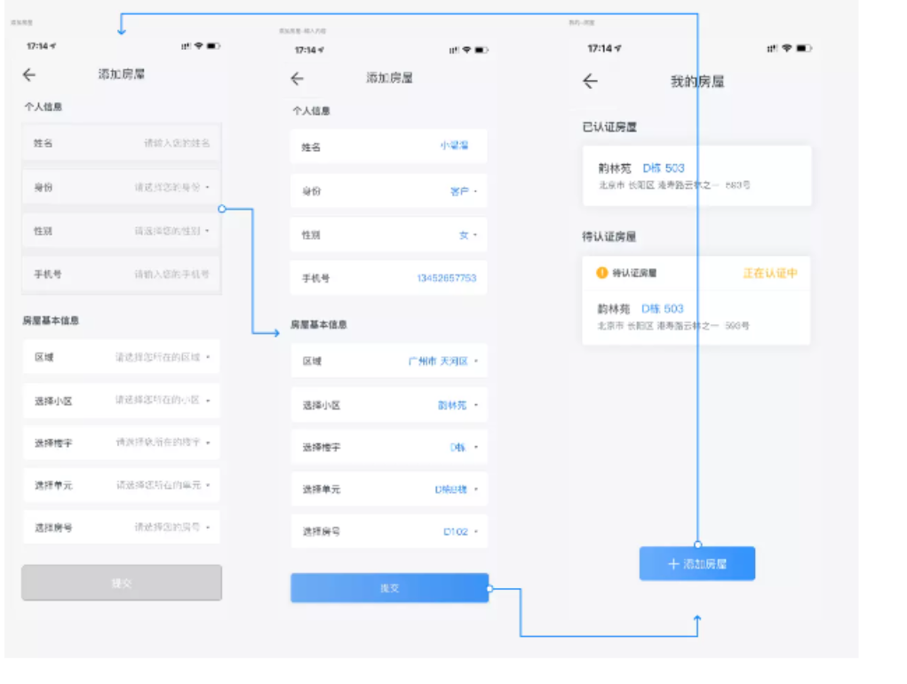Click the greyed-out 提交 button

[x=122, y=583]
